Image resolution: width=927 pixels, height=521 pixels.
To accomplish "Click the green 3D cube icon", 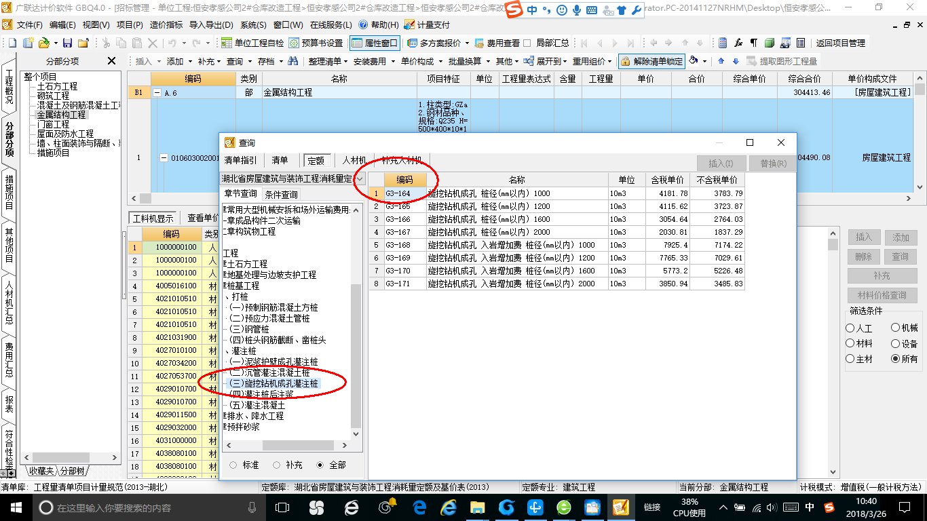I will click(770, 43).
